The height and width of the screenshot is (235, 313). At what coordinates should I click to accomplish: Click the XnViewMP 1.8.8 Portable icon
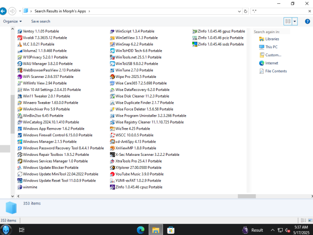coord(112,148)
